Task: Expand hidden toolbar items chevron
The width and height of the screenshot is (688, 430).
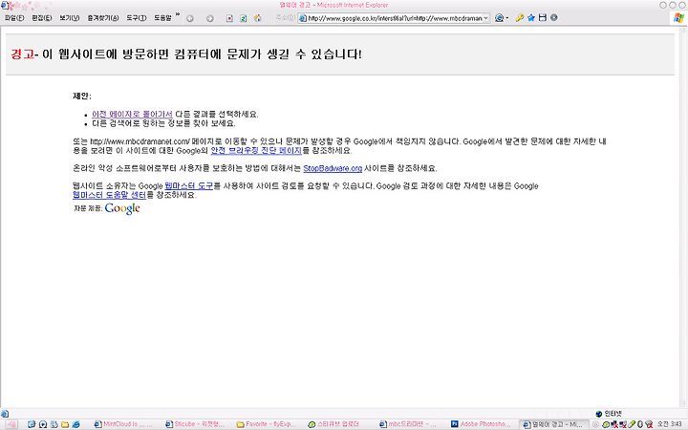Action: click(178, 15)
